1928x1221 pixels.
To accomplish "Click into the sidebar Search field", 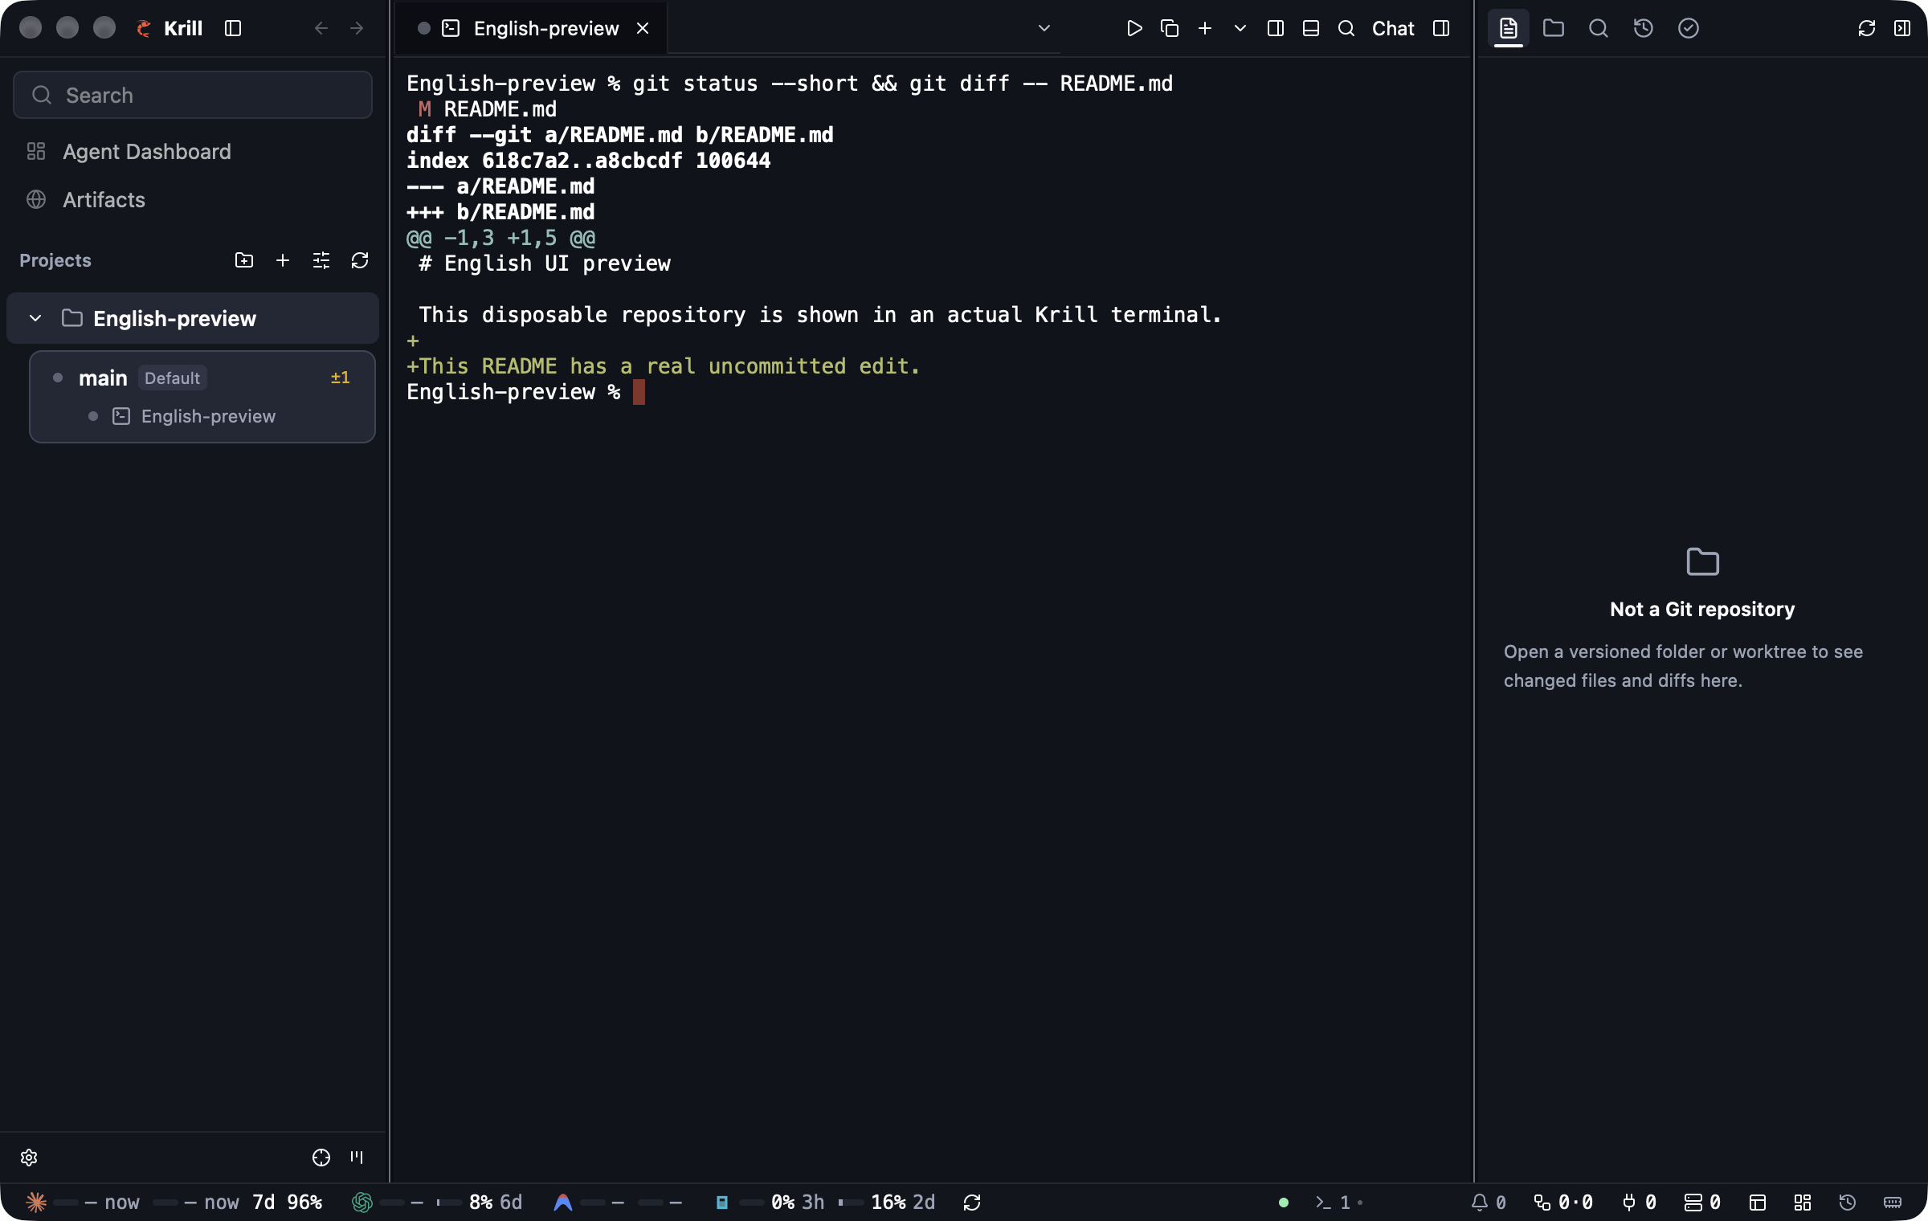I will pyautogui.click(x=193, y=95).
